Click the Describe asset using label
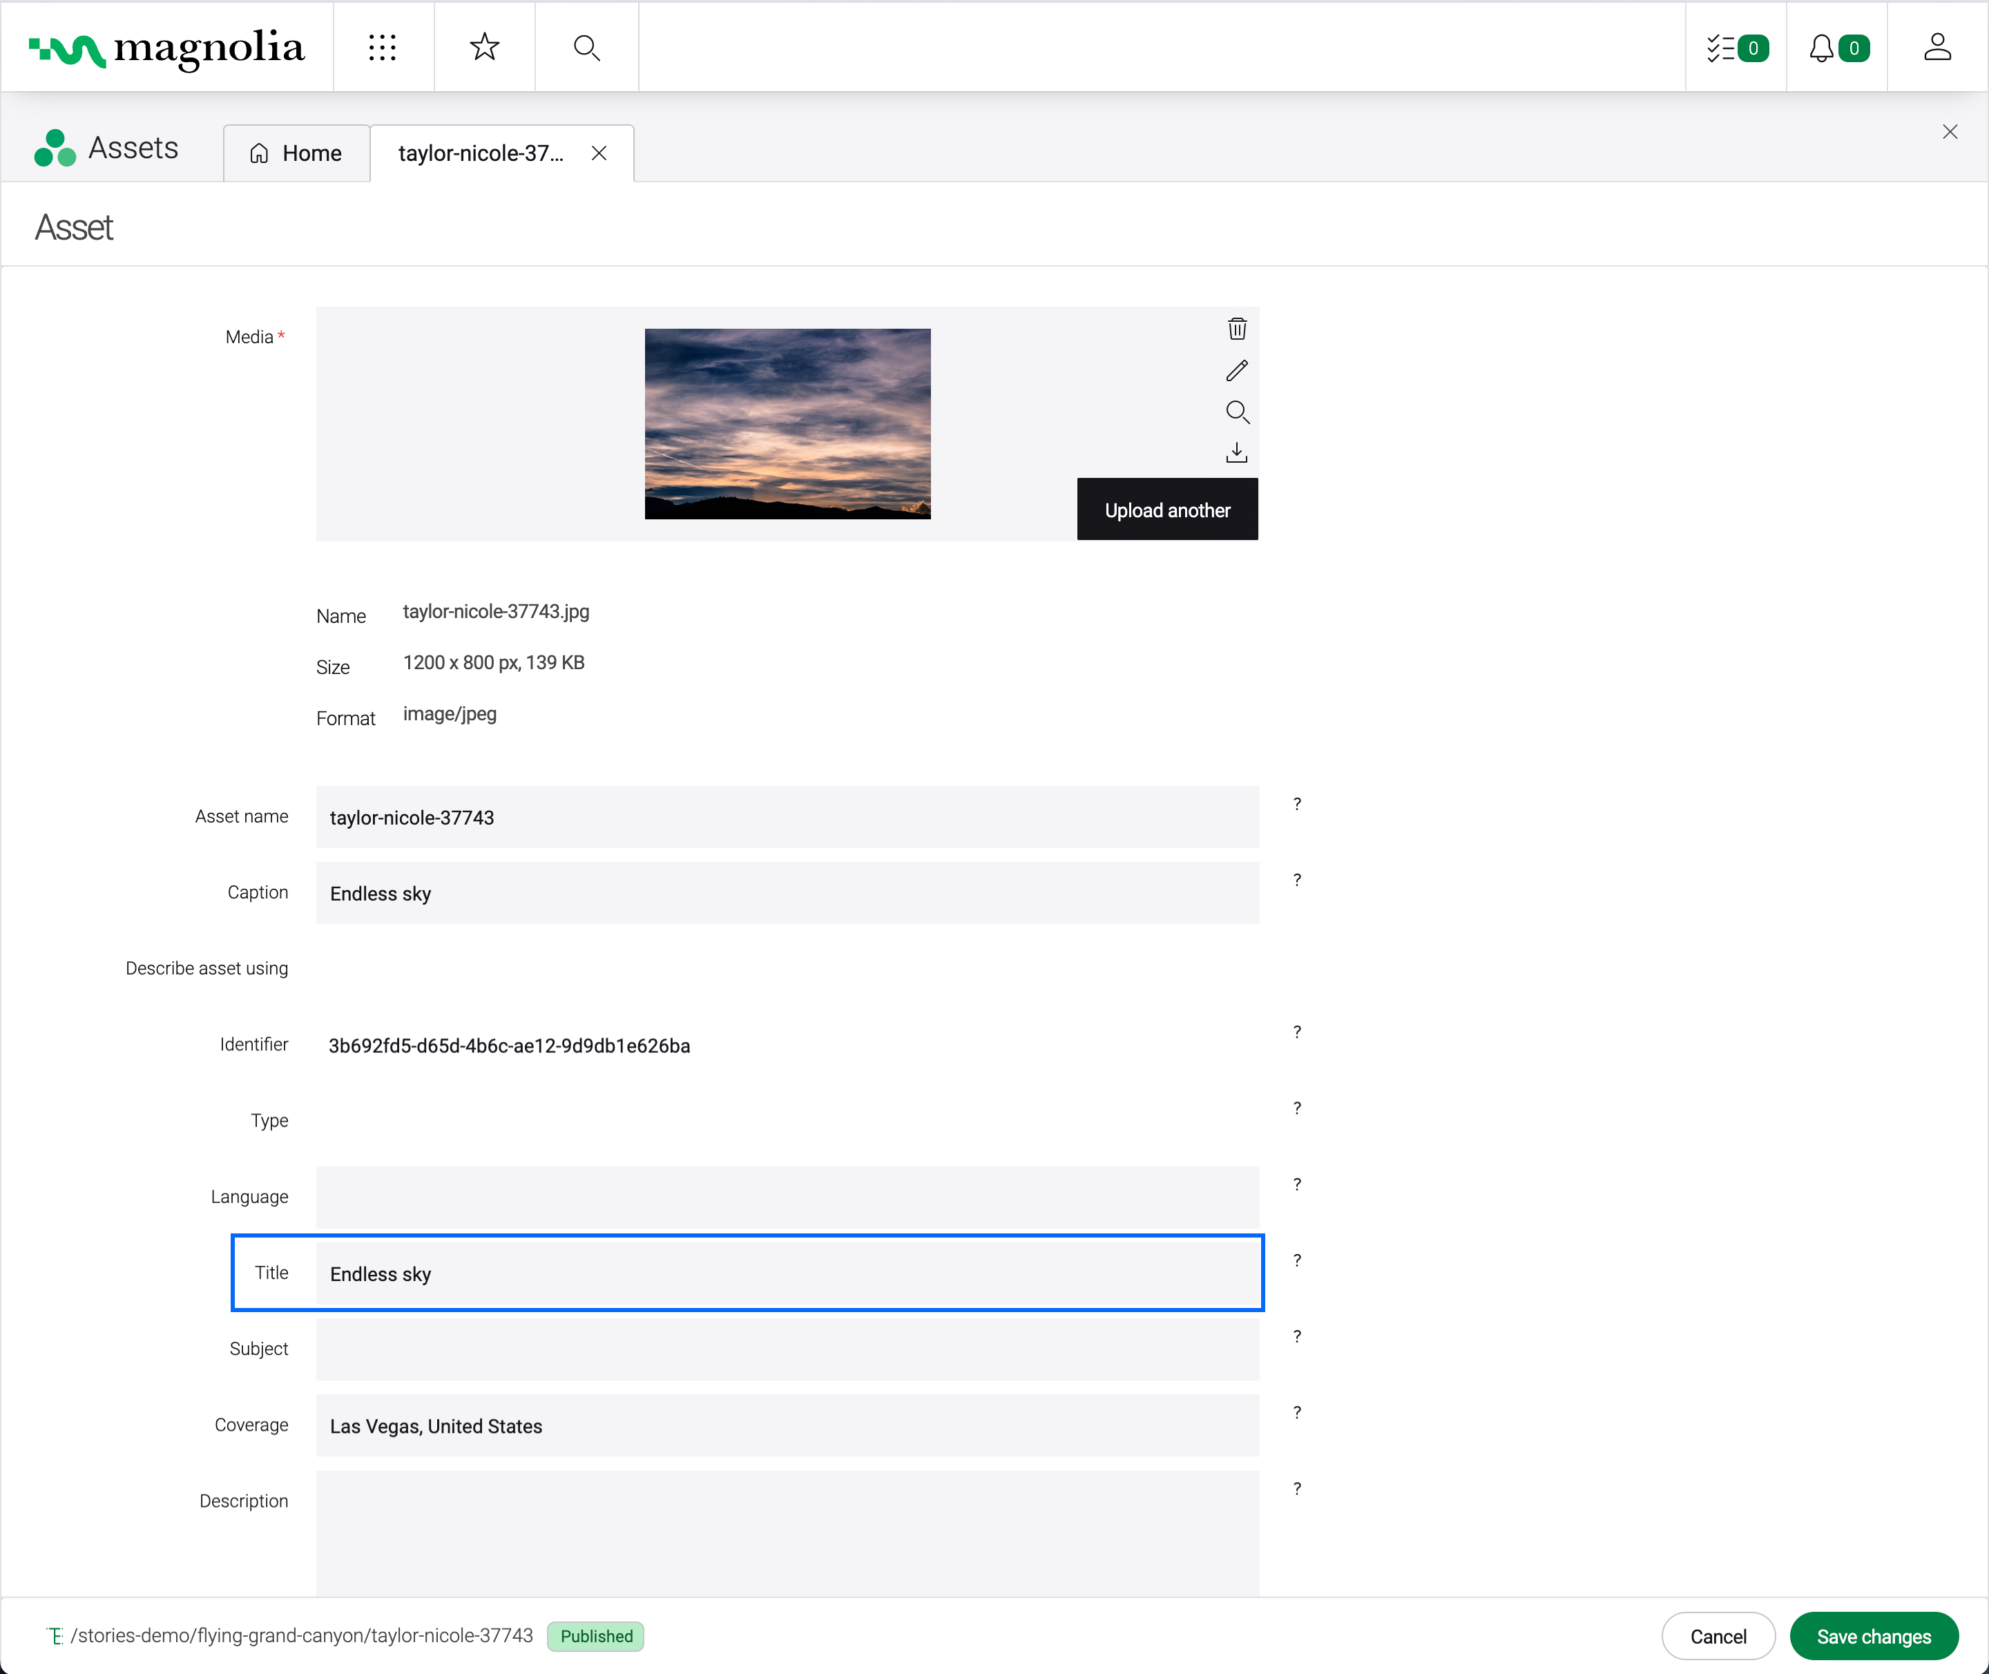Viewport: 1989px width, 1674px height. (x=207, y=968)
